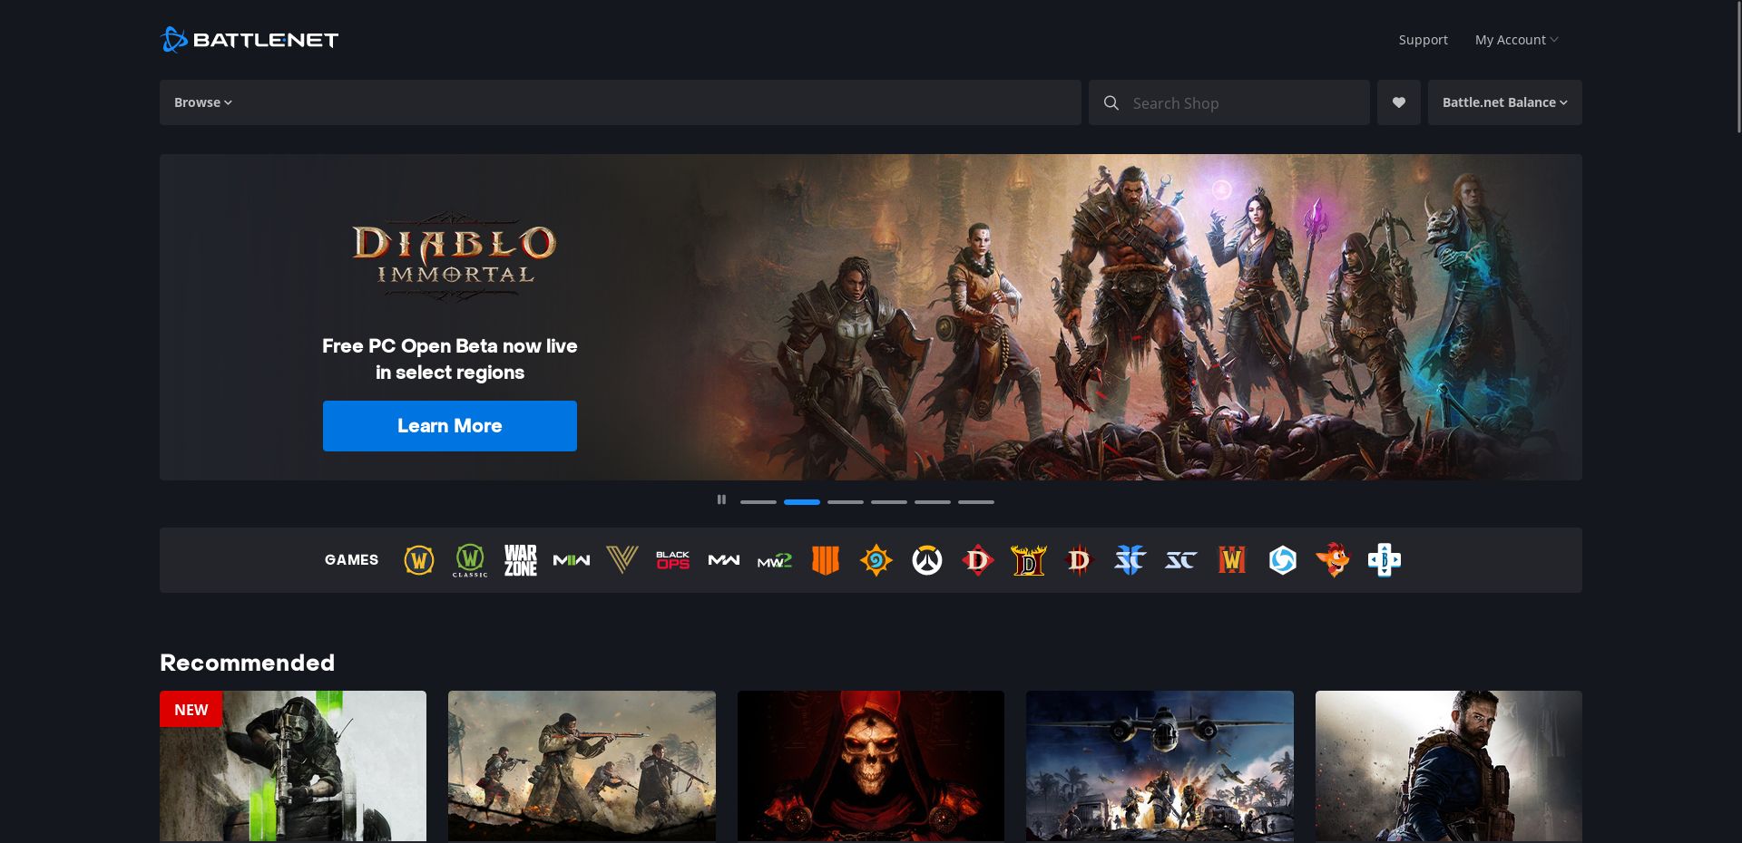Open the Warzone game icon
Screen dimensions: 1742x843
click(x=521, y=560)
